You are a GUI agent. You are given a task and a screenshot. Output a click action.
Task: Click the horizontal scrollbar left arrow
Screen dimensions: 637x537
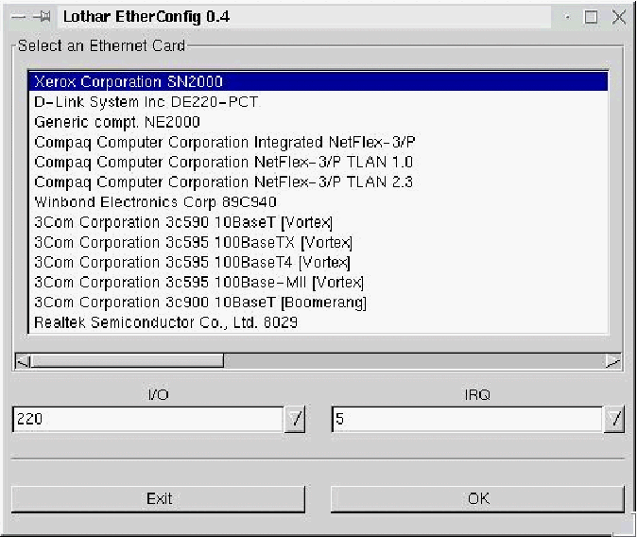click(24, 361)
